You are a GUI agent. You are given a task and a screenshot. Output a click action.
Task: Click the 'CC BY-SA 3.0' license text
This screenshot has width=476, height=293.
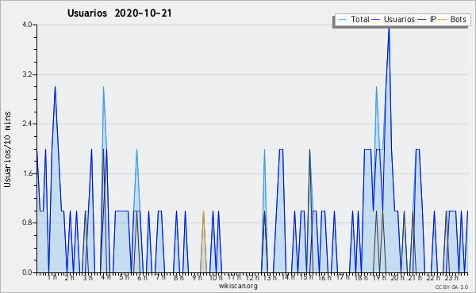(451, 287)
